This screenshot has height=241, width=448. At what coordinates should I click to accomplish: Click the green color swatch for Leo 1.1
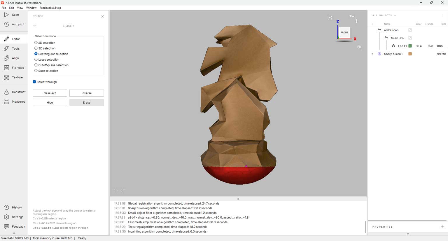pyautogui.click(x=410, y=46)
